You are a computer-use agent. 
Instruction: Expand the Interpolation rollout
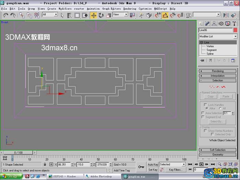pyautogui.click(x=217, y=76)
